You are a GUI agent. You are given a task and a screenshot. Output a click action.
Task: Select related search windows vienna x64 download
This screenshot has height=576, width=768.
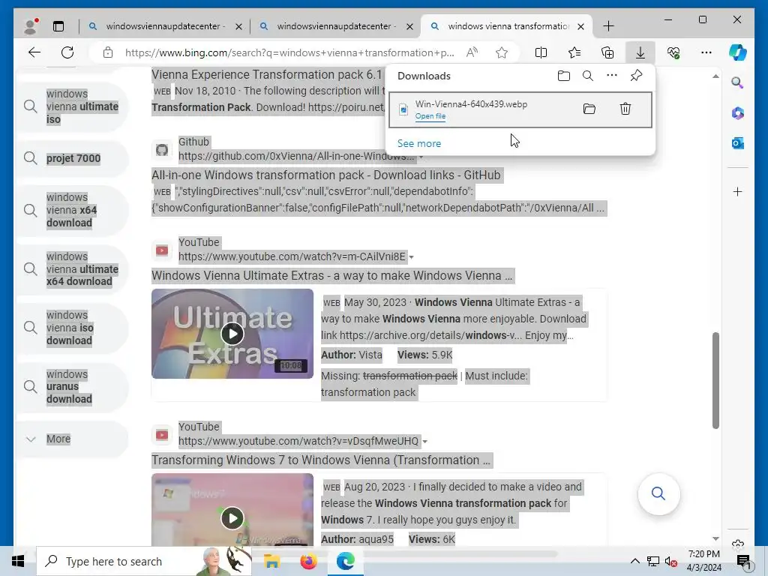click(x=72, y=210)
